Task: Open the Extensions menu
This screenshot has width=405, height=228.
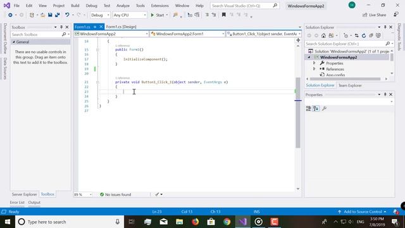Action: click(x=159, y=6)
